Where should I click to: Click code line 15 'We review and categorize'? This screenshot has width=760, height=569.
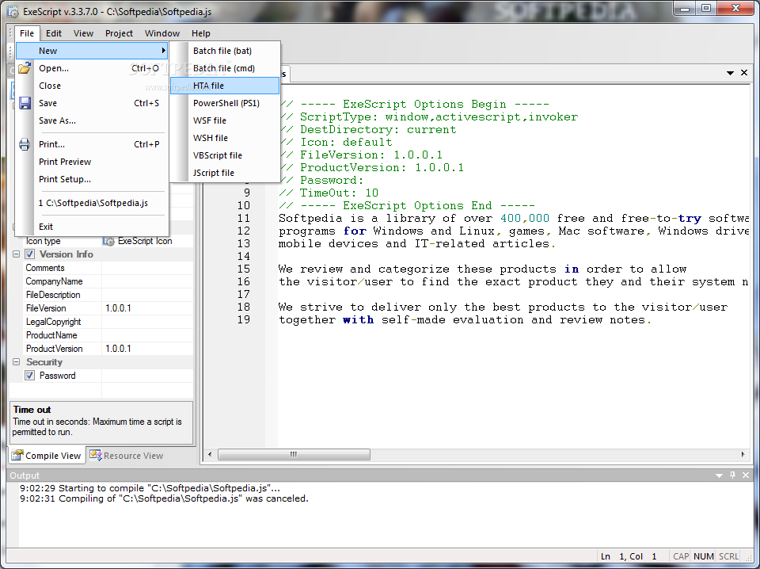coord(482,269)
